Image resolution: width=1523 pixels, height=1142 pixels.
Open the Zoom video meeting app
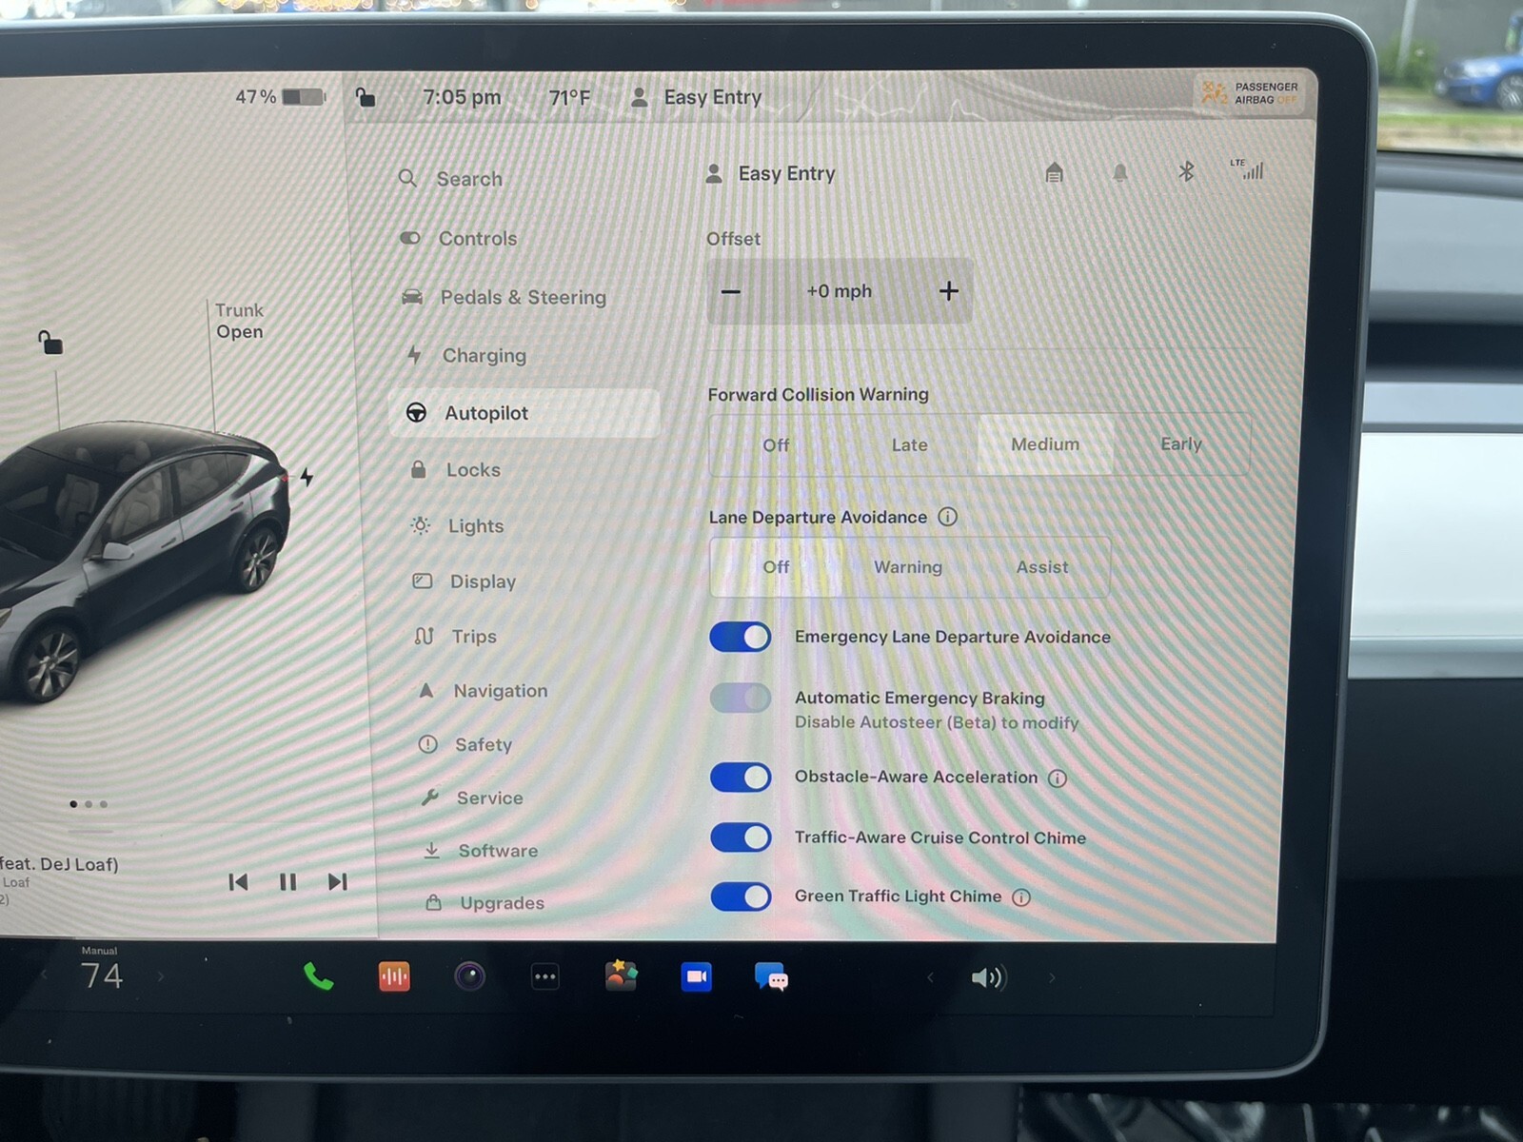coord(696,976)
